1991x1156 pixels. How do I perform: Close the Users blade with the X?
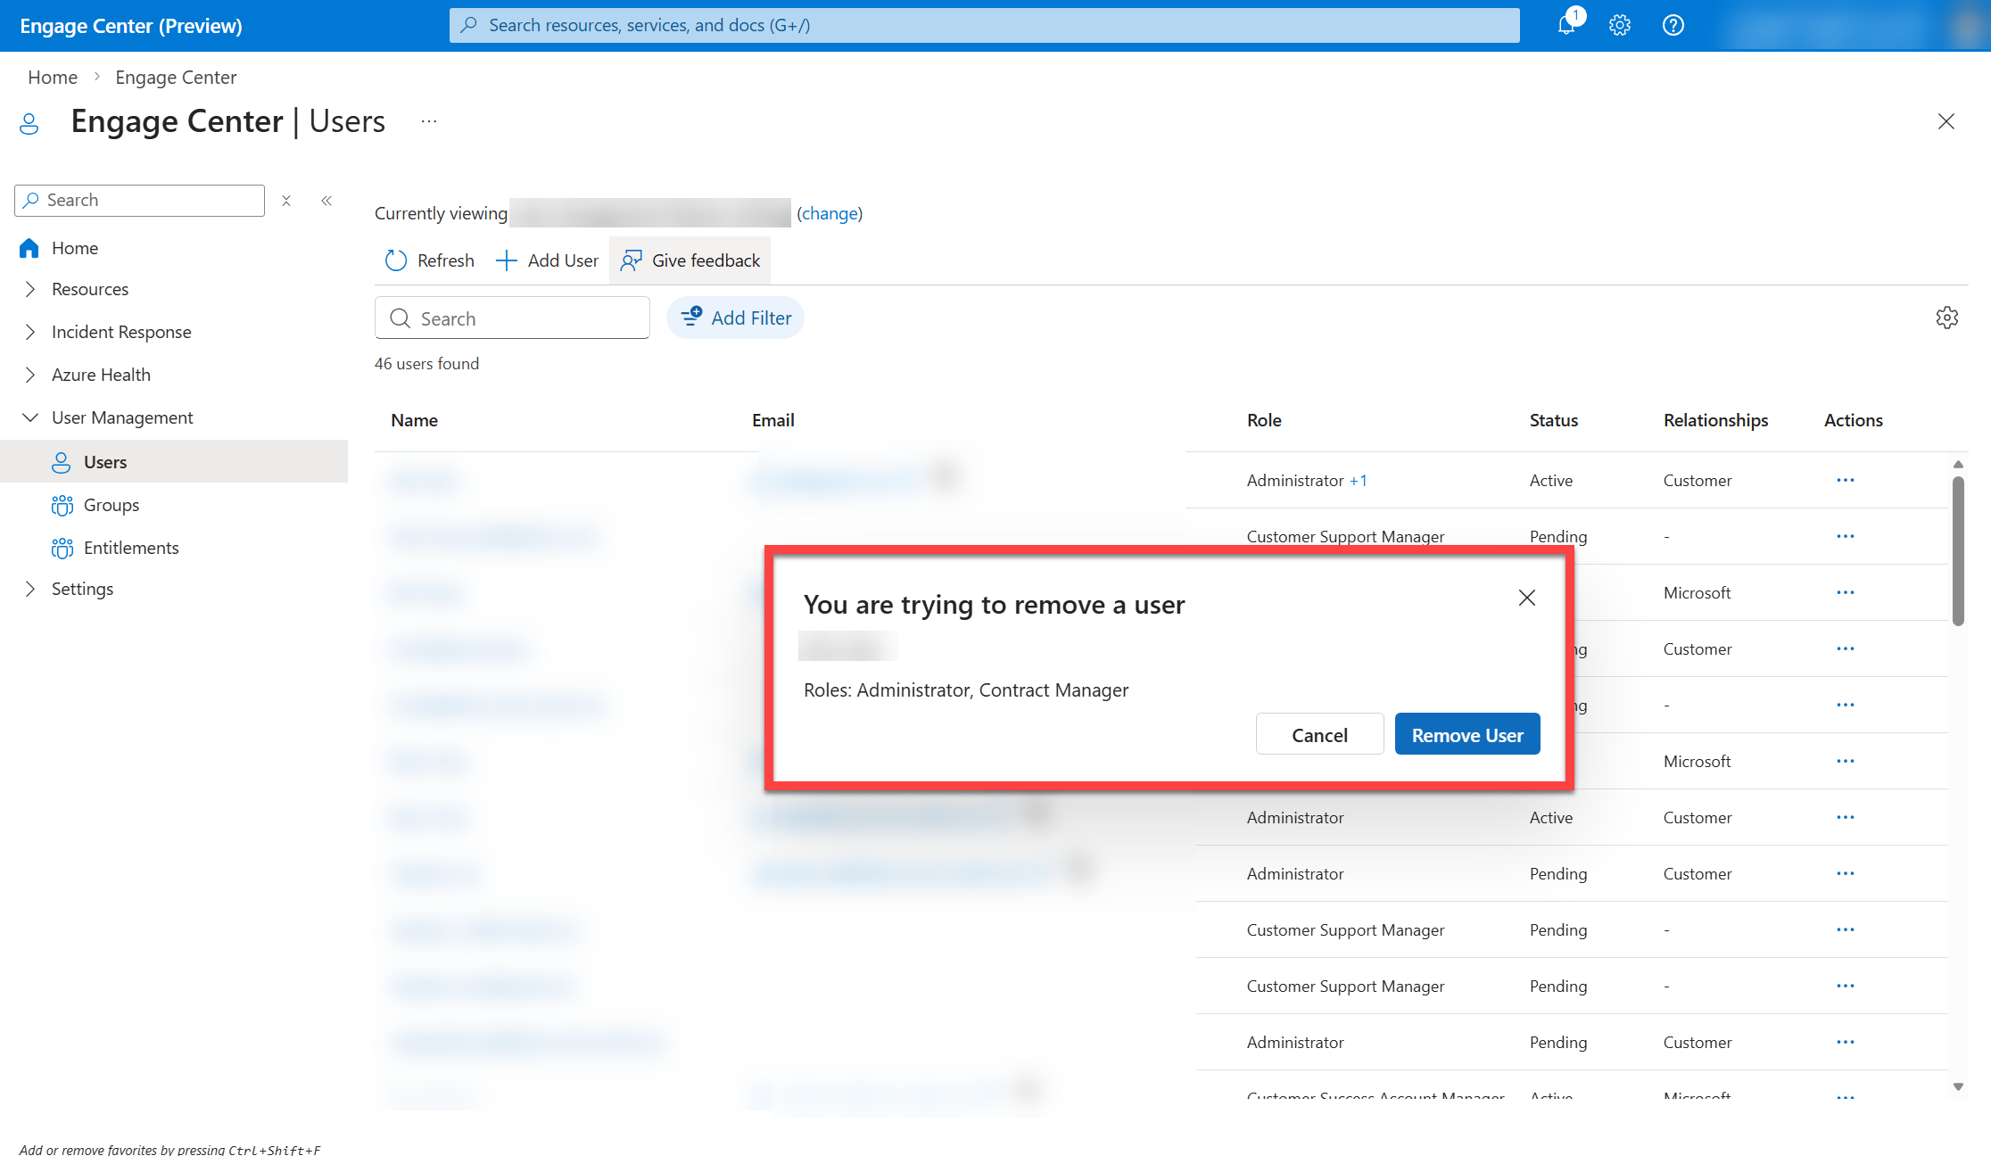pyautogui.click(x=1946, y=121)
